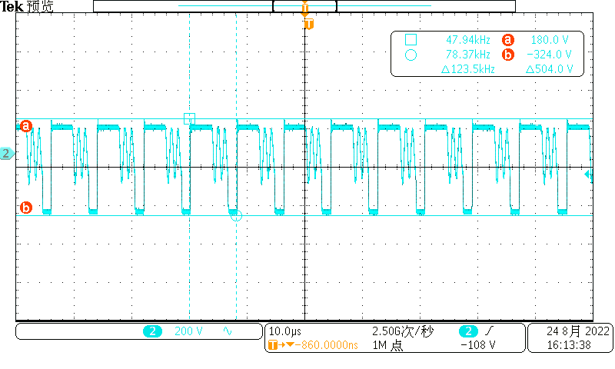Click the orange trigger position marker T
The image size is (615, 369).
309,24
